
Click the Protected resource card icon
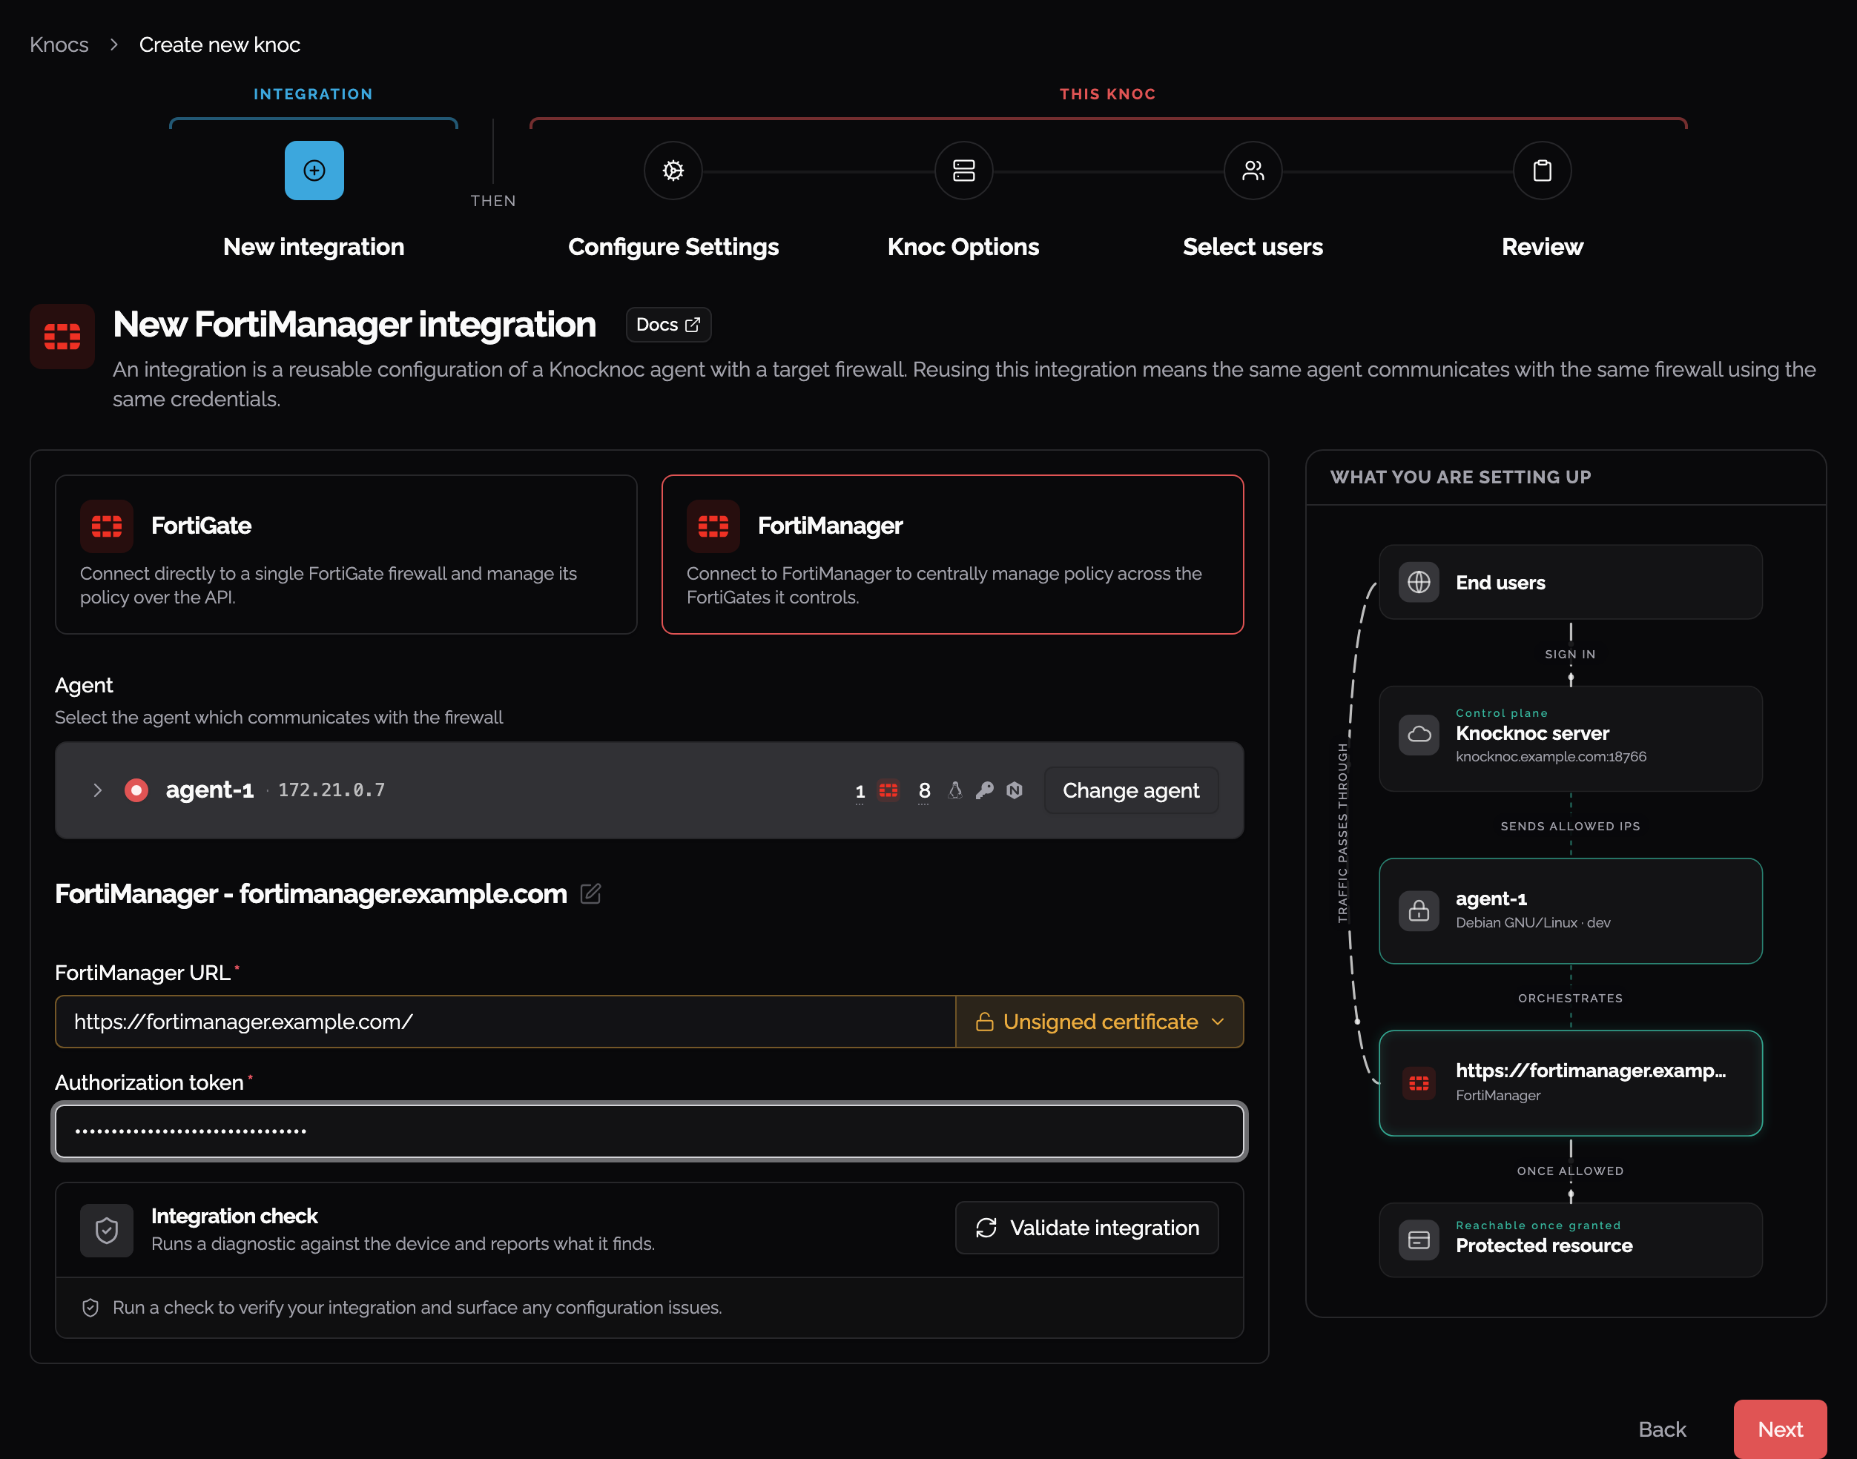click(1419, 1240)
